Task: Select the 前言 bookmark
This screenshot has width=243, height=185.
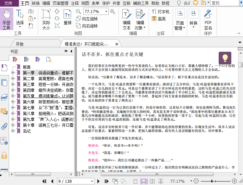Action: pos(27,67)
